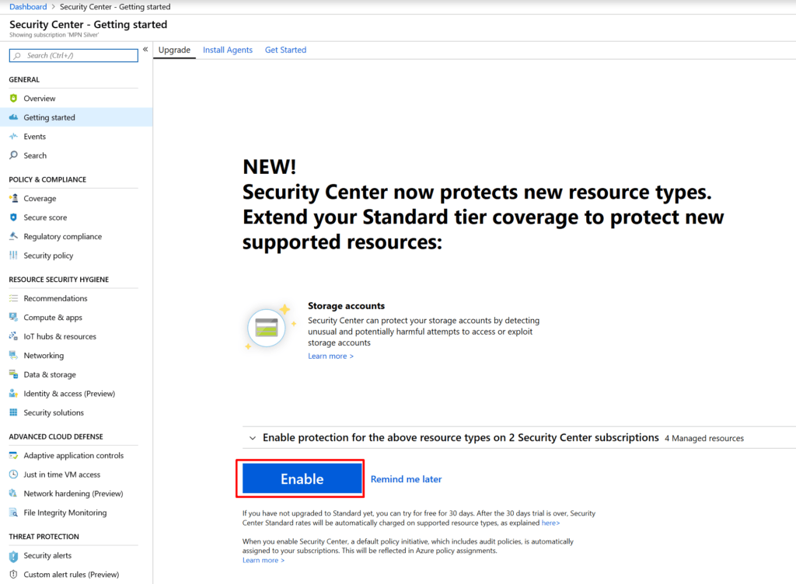Open the Get Started tab
Viewport: 796px width, 584px height.
click(285, 50)
